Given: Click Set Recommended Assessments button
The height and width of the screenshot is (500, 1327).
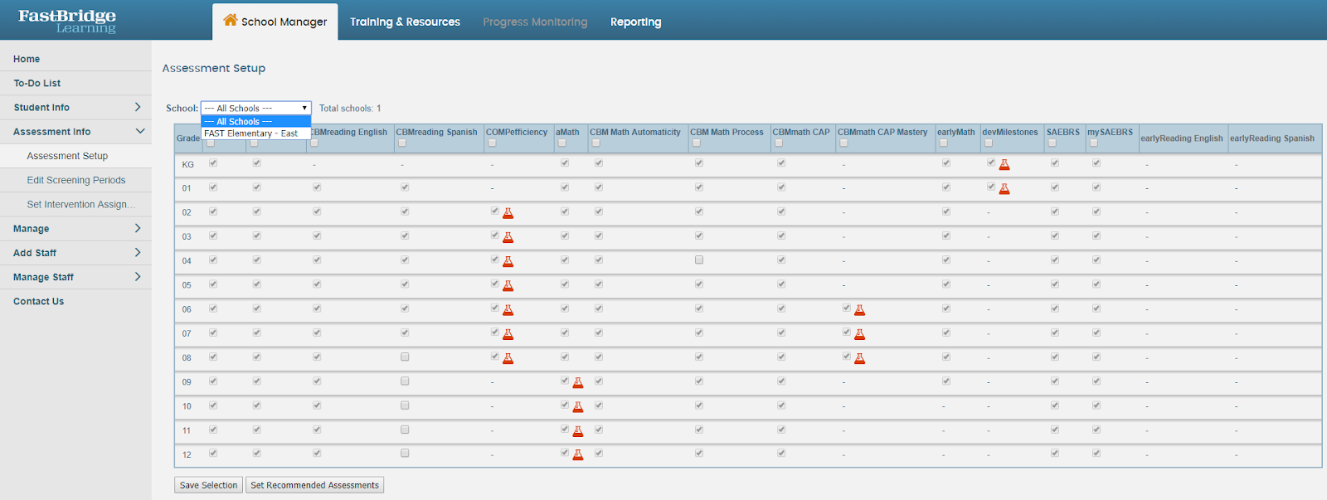Looking at the screenshot, I should tap(315, 485).
